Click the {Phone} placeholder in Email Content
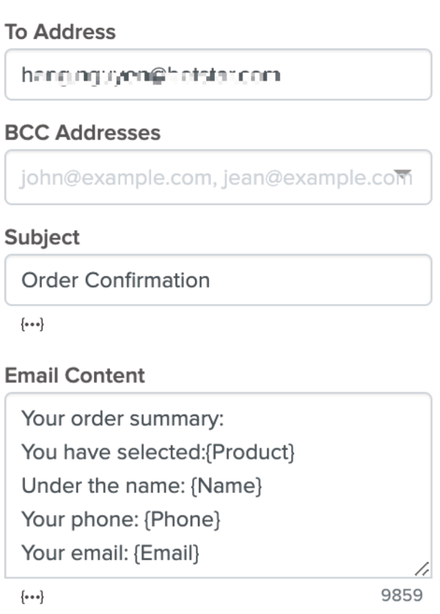 pyautogui.click(x=184, y=519)
